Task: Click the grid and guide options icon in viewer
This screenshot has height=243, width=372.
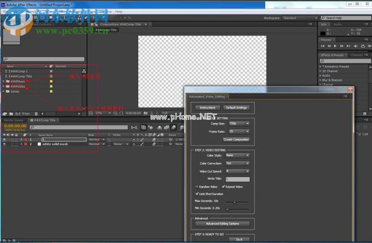Action: pyautogui.click(x=115, y=113)
